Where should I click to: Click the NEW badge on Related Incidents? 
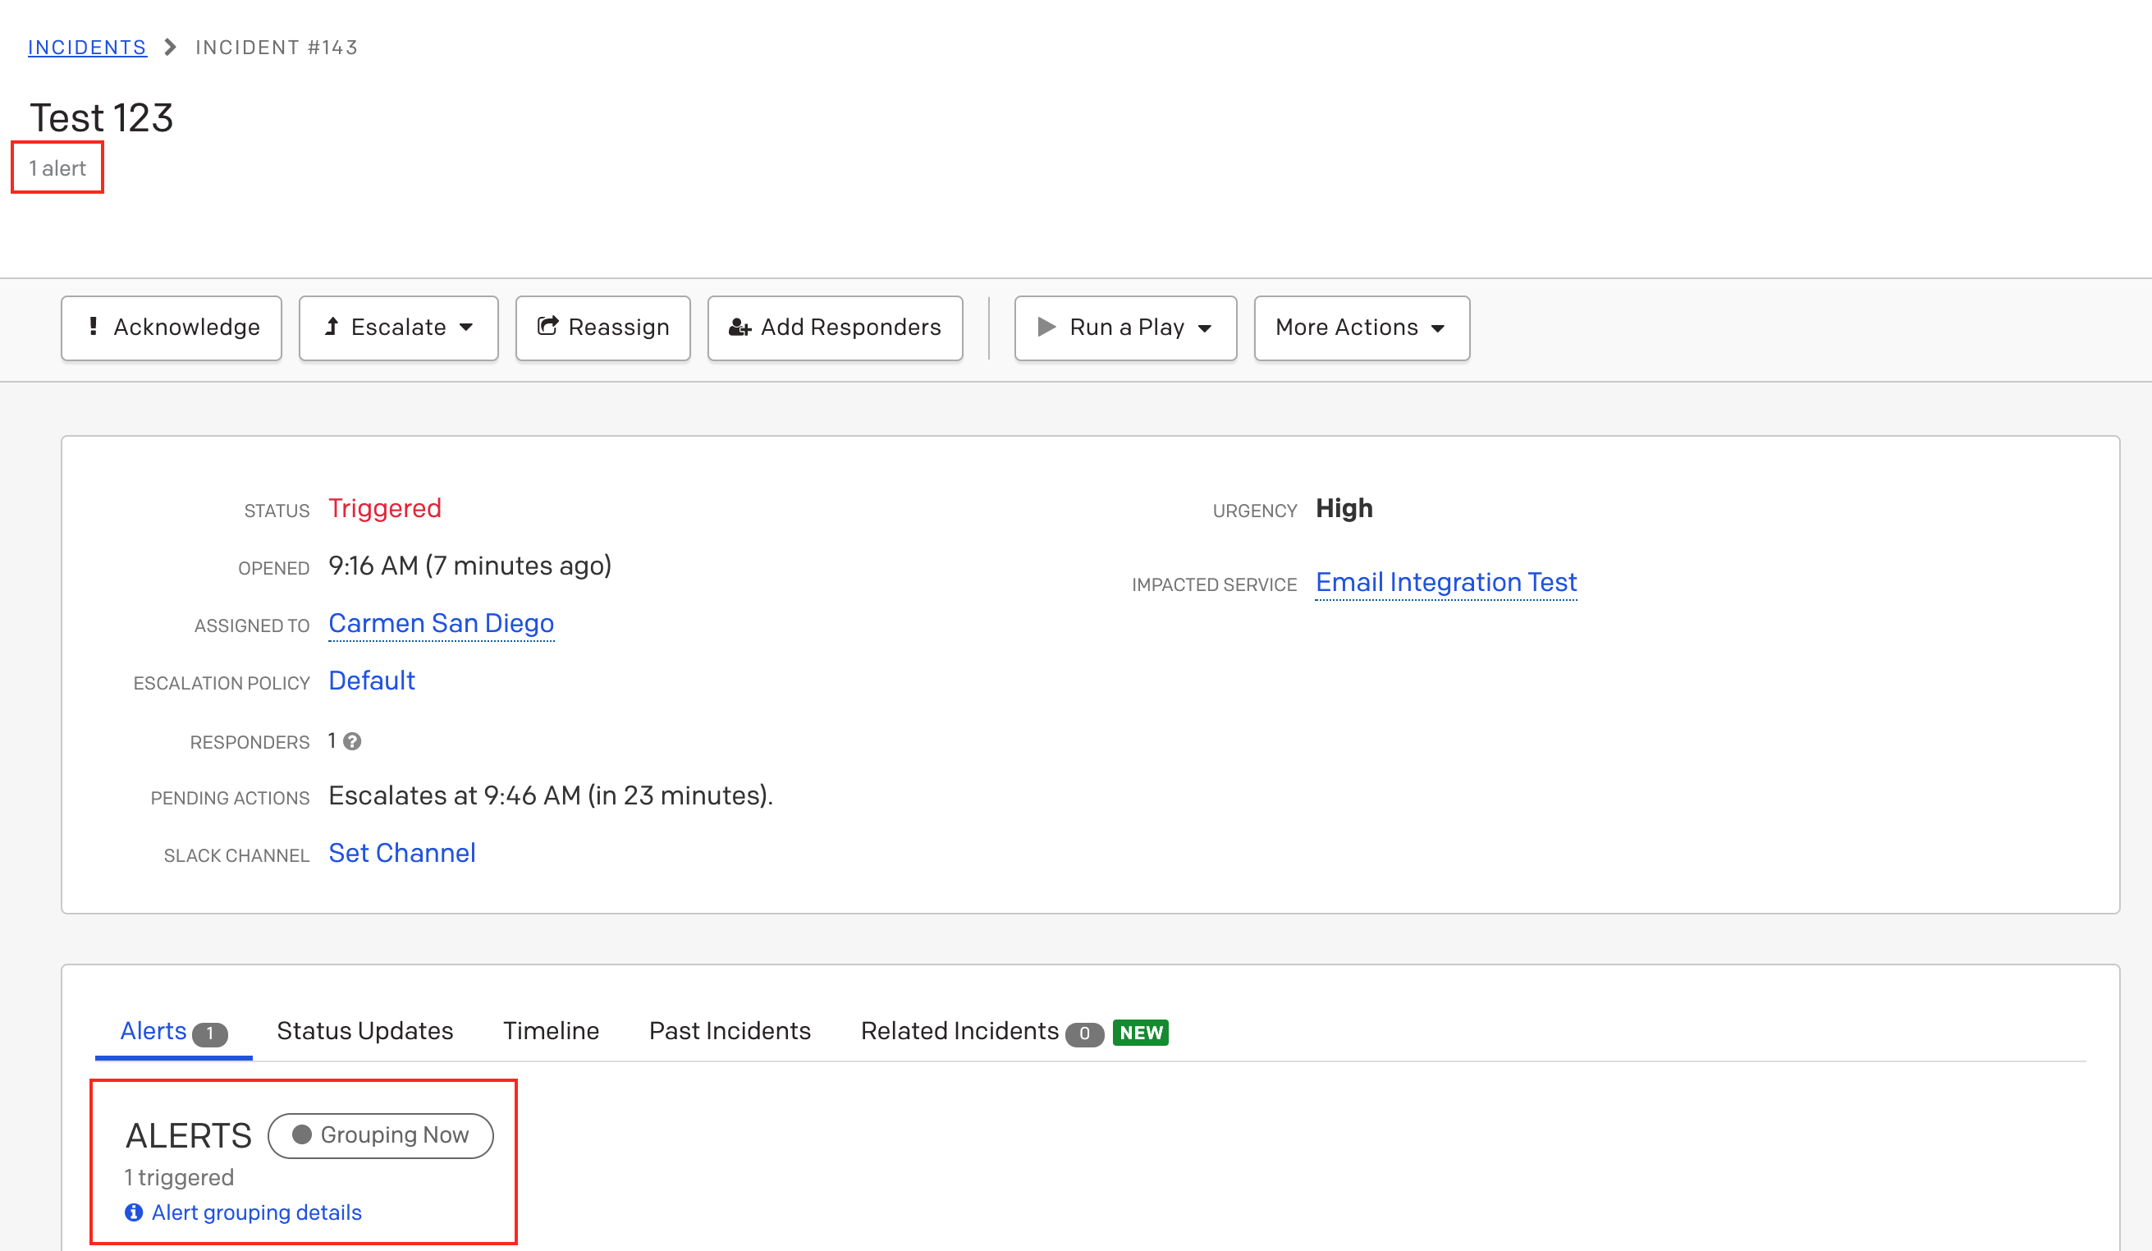point(1140,1033)
